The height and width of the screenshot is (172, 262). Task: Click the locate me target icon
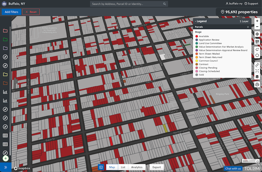tap(257, 34)
